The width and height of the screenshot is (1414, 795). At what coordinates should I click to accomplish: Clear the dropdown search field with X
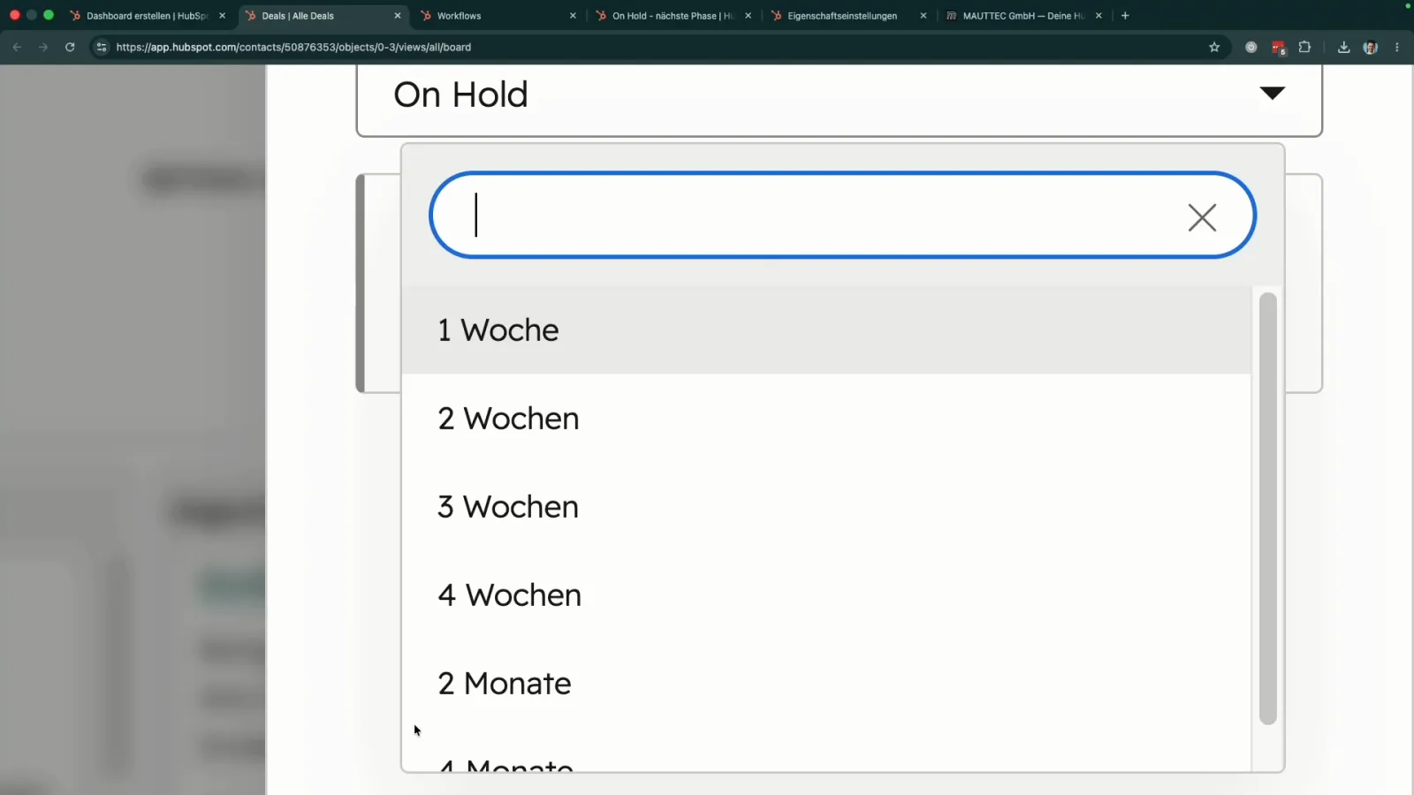click(1202, 217)
